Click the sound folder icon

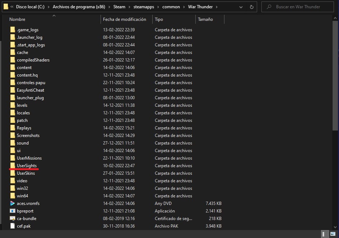(13, 143)
